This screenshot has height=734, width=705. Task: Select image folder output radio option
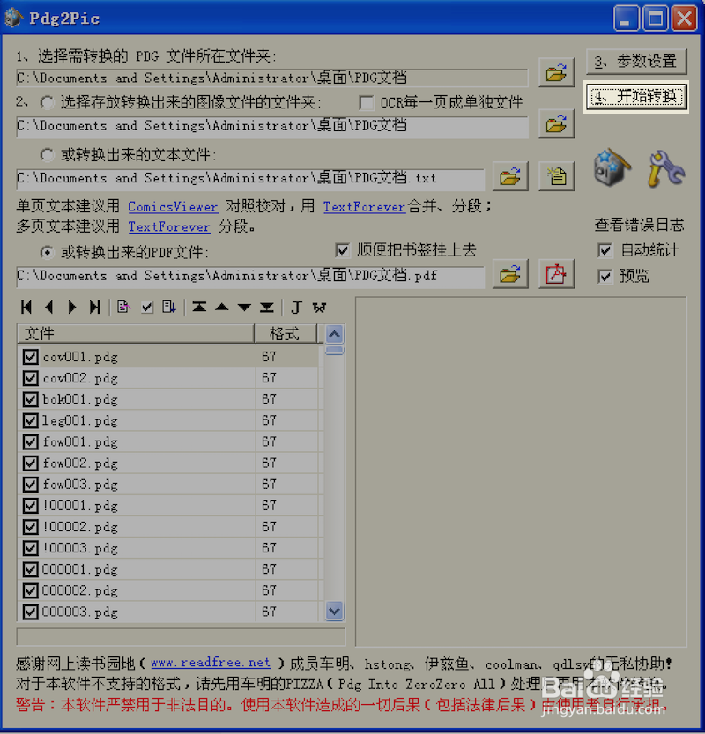click(47, 102)
